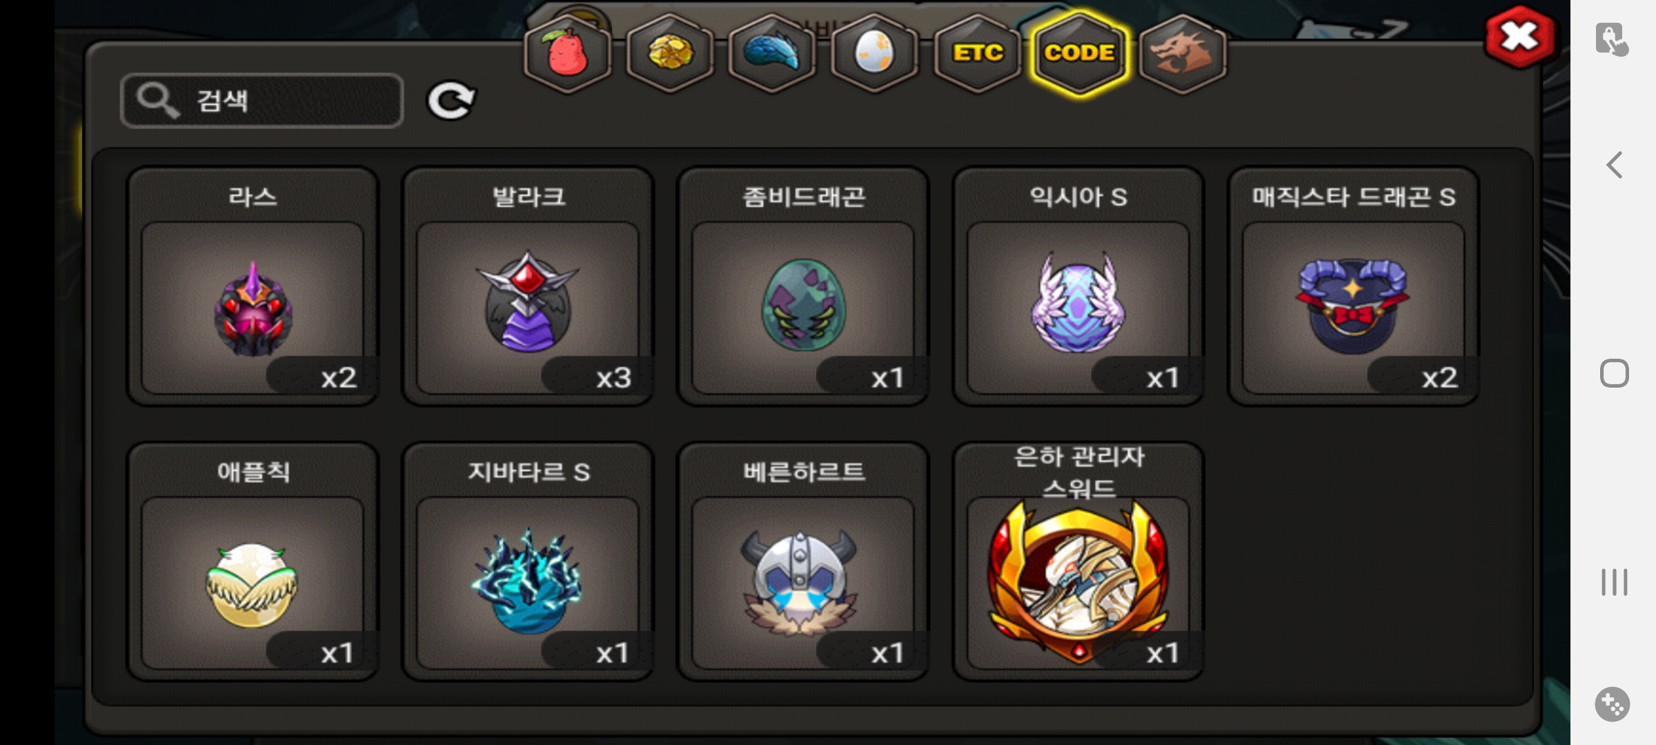Click the refresh arrow icon
Viewport: 1656px width, 745px height.
(451, 101)
